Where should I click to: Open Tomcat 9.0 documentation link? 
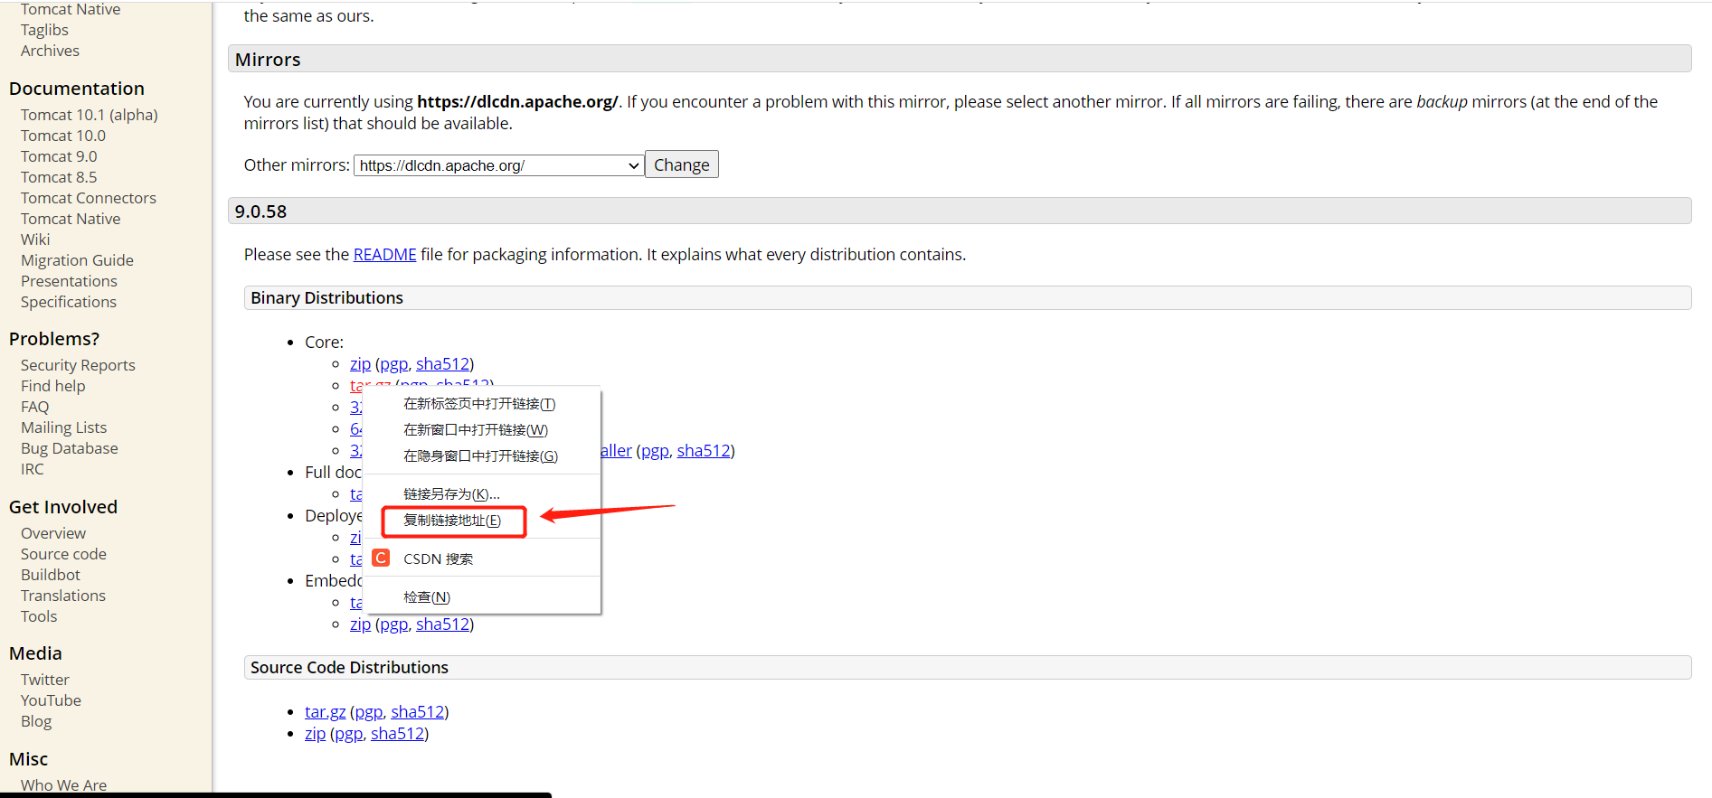coord(59,156)
